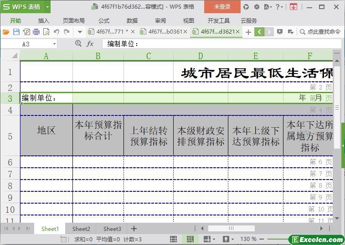Open the 插入 ribbon tab
Viewport: 345px width, 245px height.
pyautogui.click(x=44, y=20)
